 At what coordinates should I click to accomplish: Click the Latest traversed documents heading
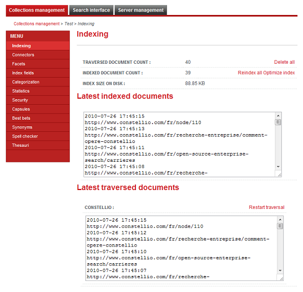(x=128, y=187)
